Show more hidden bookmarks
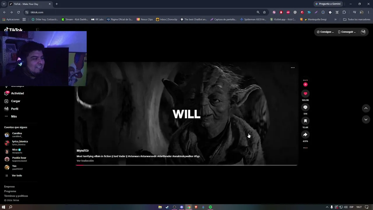Screen dimensions: 373x210 pos(335,20)
